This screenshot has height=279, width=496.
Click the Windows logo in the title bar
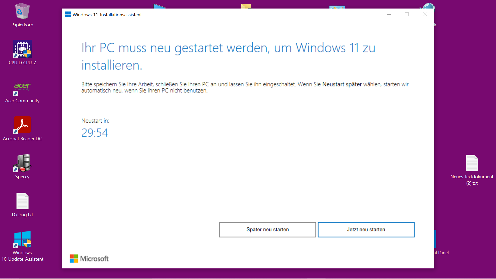(x=68, y=14)
